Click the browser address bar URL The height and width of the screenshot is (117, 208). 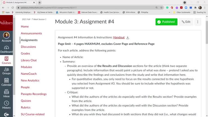click(x=49, y=8)
